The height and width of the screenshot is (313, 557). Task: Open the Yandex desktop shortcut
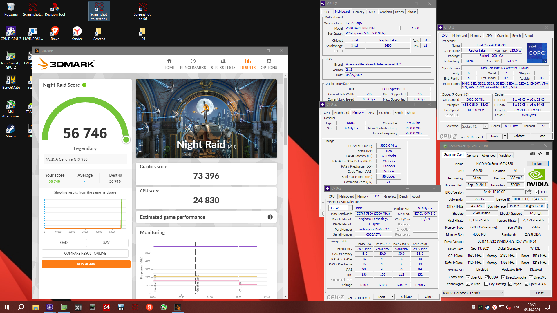pos(77,33)
